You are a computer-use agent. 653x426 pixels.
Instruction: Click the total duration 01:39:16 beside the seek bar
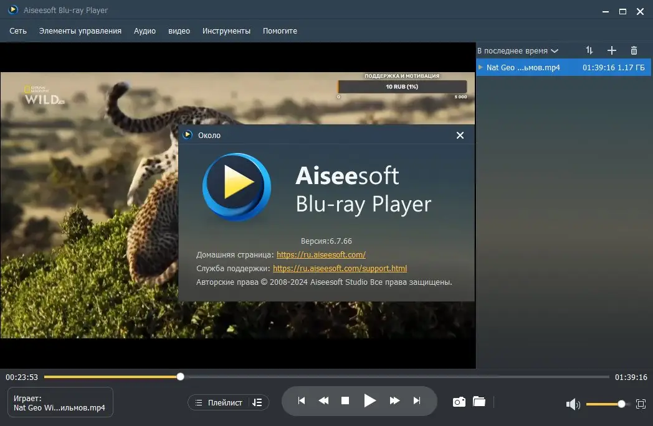tap(631, 377)
